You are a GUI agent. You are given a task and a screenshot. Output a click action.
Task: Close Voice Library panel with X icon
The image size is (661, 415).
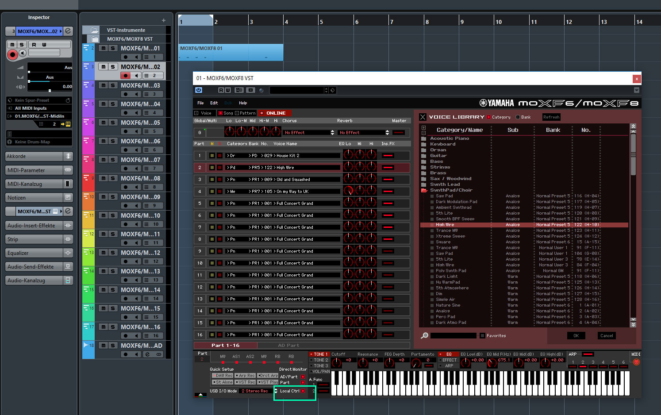423,117
